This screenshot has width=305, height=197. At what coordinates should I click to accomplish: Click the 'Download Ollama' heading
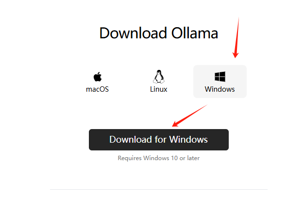(x=158, y=33)
